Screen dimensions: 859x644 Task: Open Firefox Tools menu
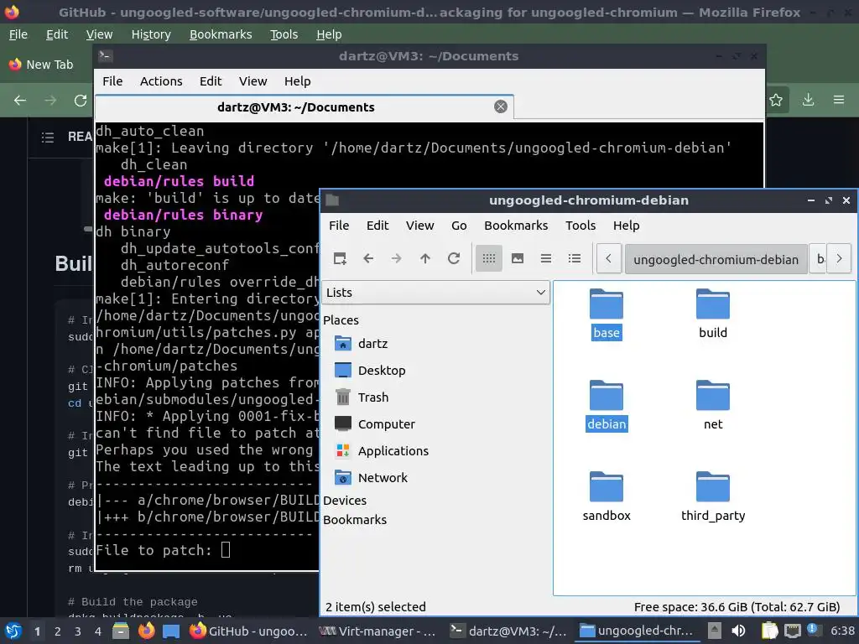point(284,34)
